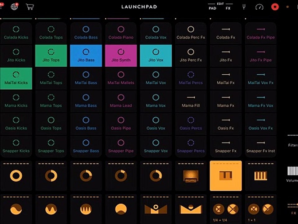The image size is (298, 224).
Task: Open the globe community icon
Action: (x=15, y=7)
